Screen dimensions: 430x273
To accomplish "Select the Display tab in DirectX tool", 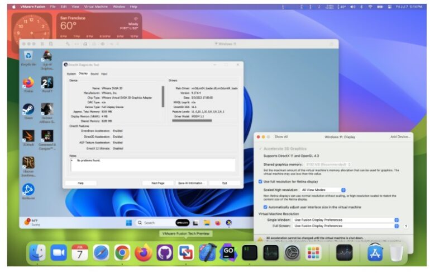I will click(83, 74).
